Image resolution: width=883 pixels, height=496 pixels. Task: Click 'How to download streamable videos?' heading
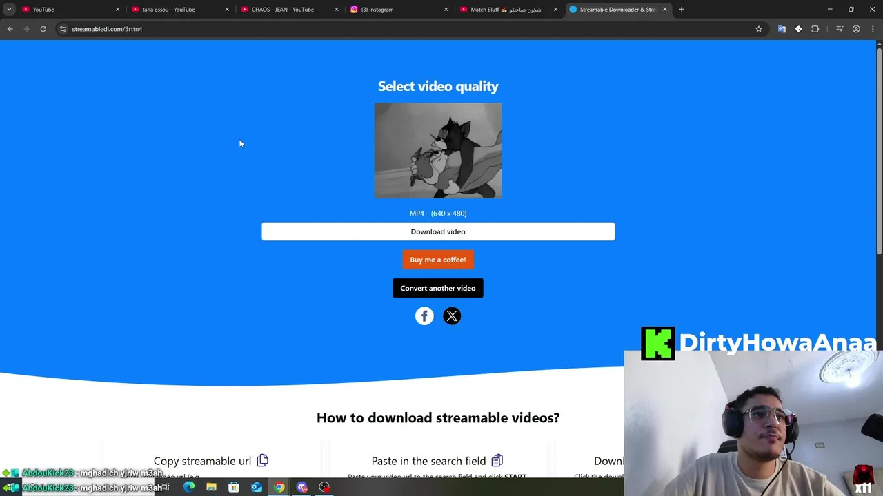(438, 417)
